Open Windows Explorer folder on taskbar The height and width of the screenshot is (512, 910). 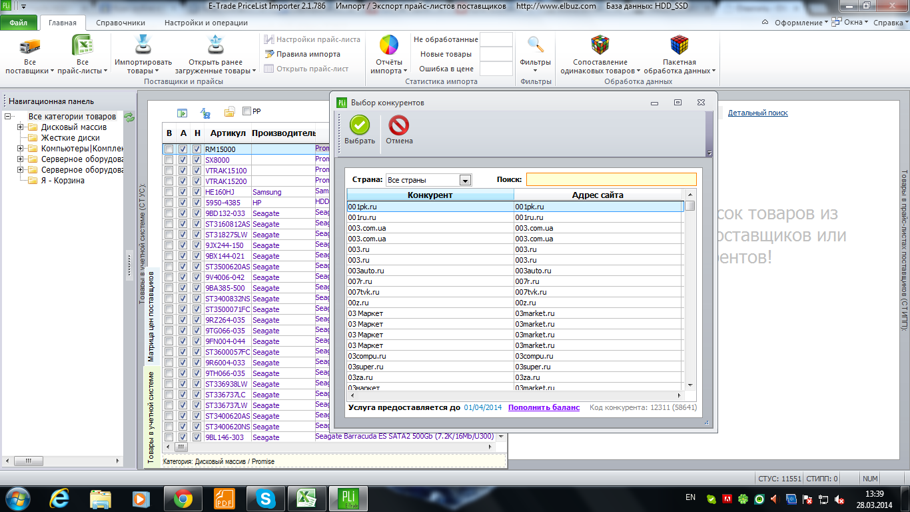point(101,498)
